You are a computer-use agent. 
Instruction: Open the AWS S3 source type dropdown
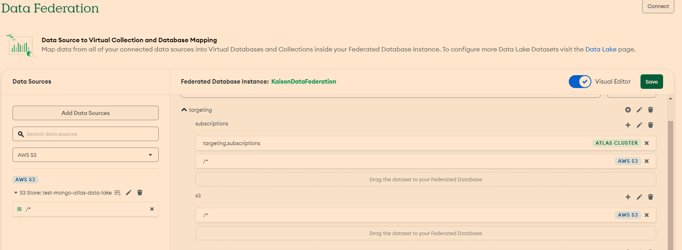tap(85, 155)
